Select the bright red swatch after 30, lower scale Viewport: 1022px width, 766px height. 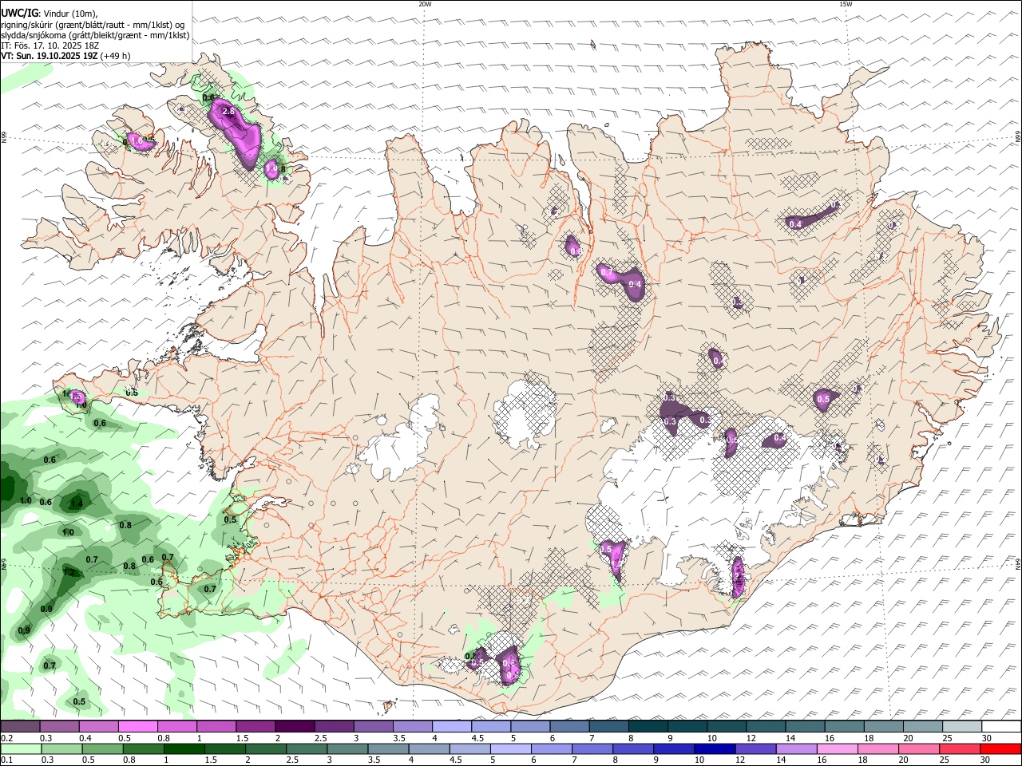1001,748
